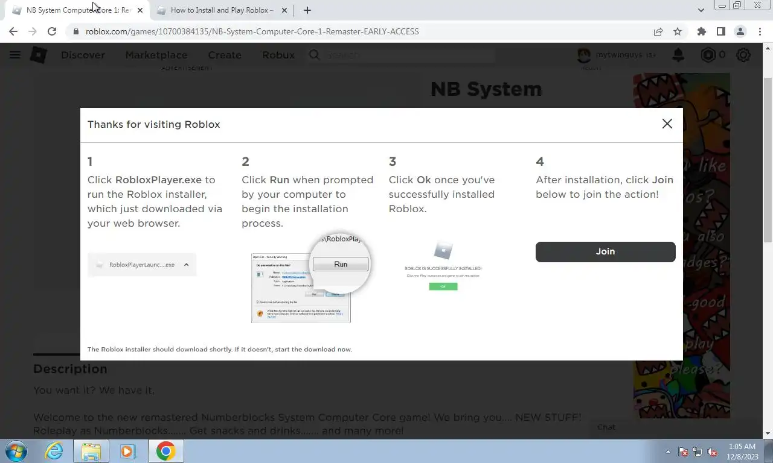The height and width of the screenshot is (463, 773).
Task: Toggle the Chrome side panel icon
Action: tap(720, 31)
